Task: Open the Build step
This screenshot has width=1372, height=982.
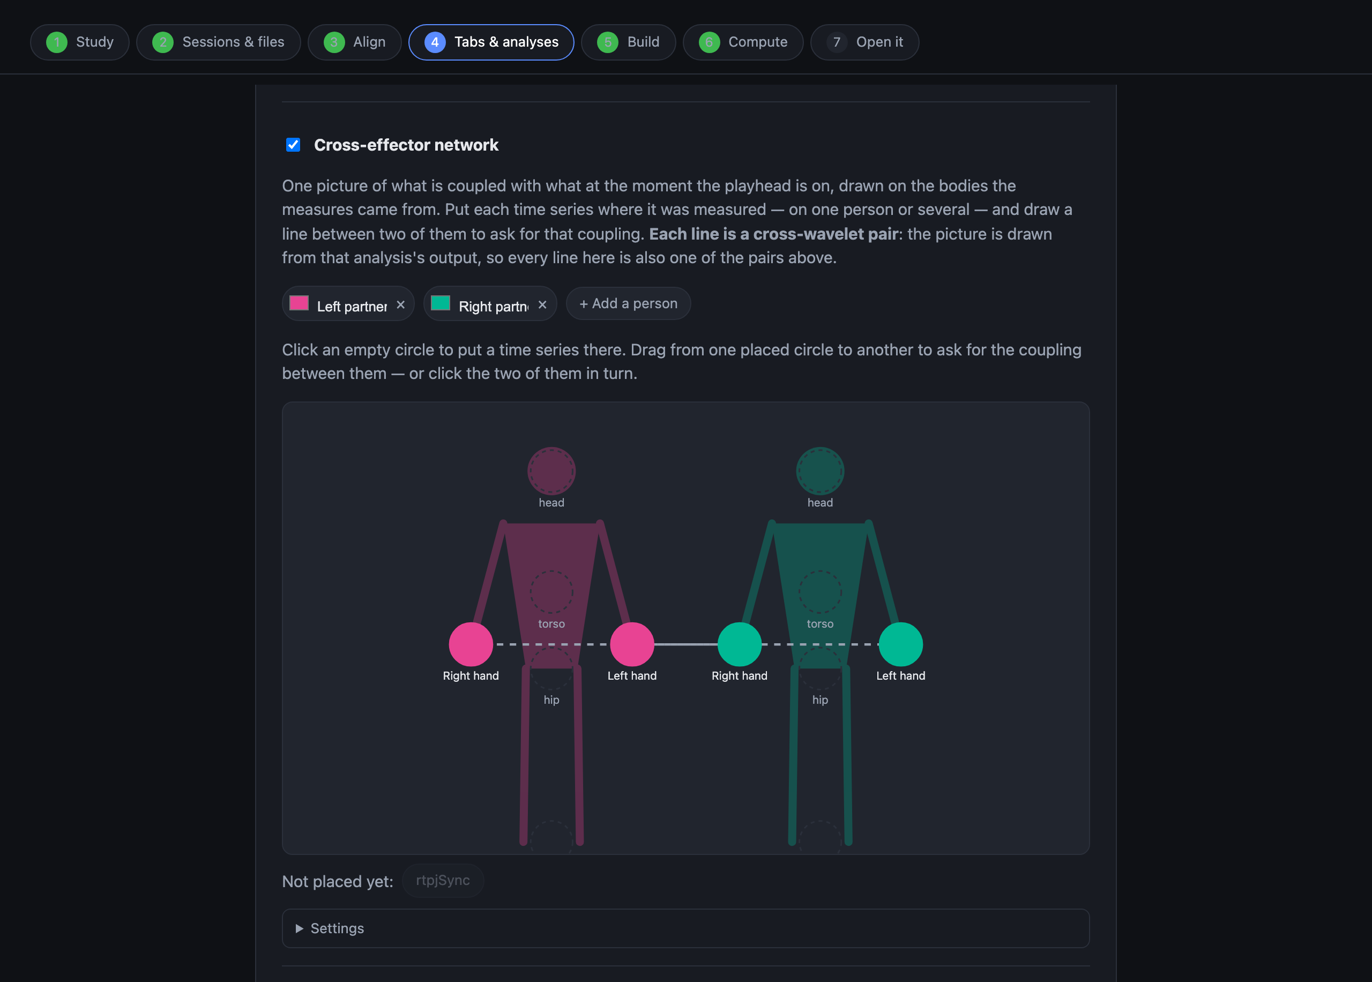Action: tap(628, 42)
